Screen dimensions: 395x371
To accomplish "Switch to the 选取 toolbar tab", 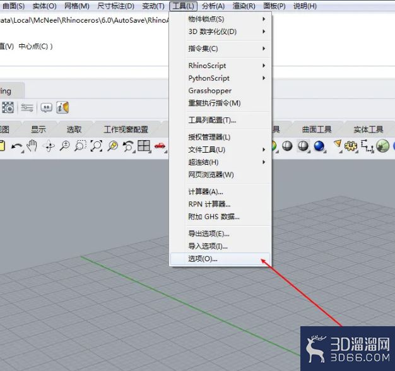I will [74, 129].
